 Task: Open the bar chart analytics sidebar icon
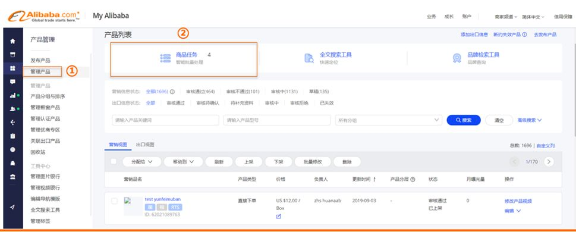12,96
